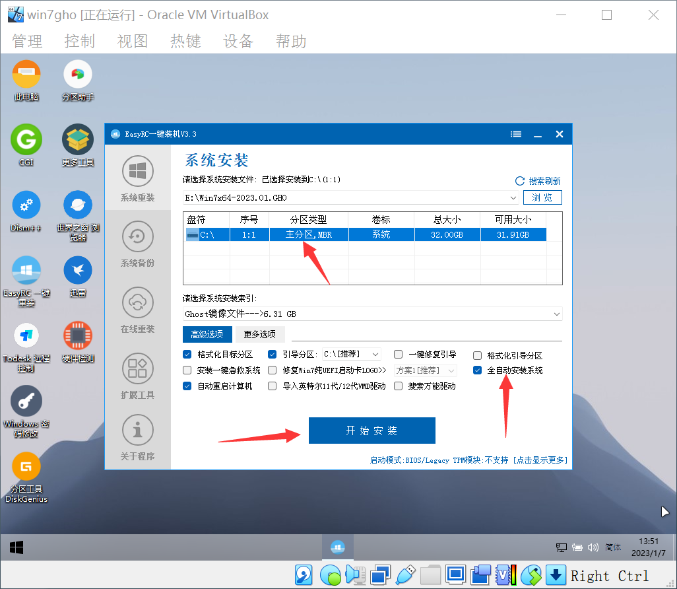Enable 修复Win7纯UEFI启动卡LOGO checkbox
Screen dimensions: 677x589
[x=272, y=370]
